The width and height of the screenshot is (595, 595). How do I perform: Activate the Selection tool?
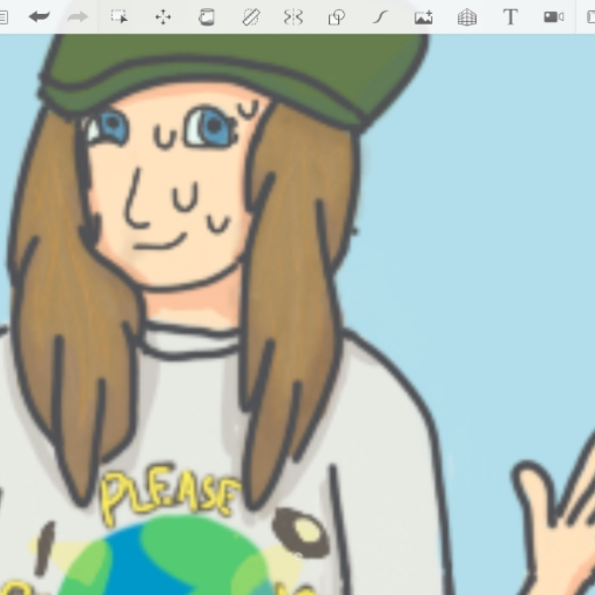coord(120,17)
